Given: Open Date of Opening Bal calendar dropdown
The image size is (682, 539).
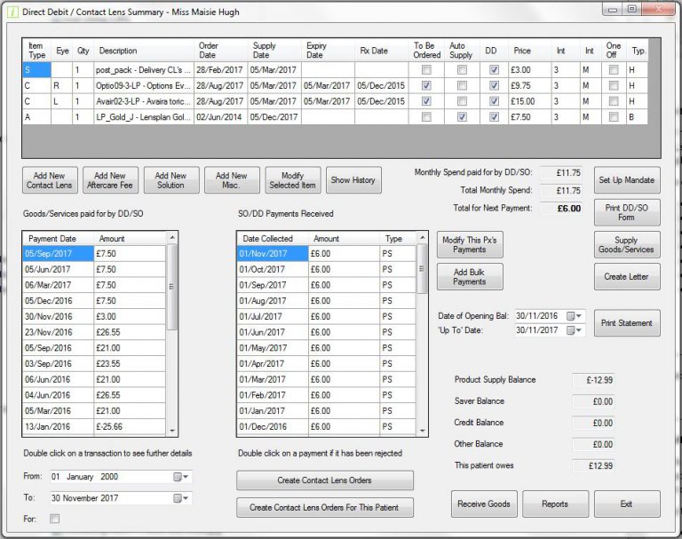Looking at the screenshot, I should (x=575, y=316).
